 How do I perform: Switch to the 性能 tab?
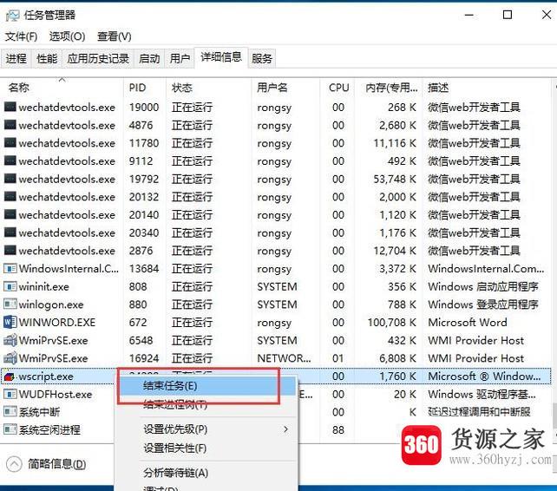[x=47, y=58]
